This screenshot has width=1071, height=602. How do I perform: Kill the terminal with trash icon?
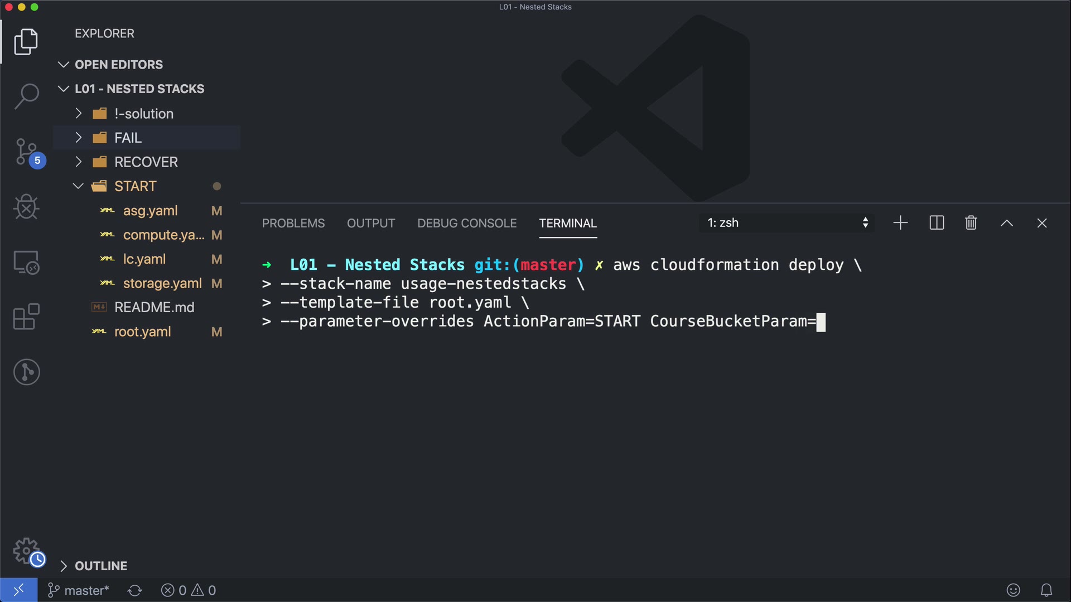971,223
